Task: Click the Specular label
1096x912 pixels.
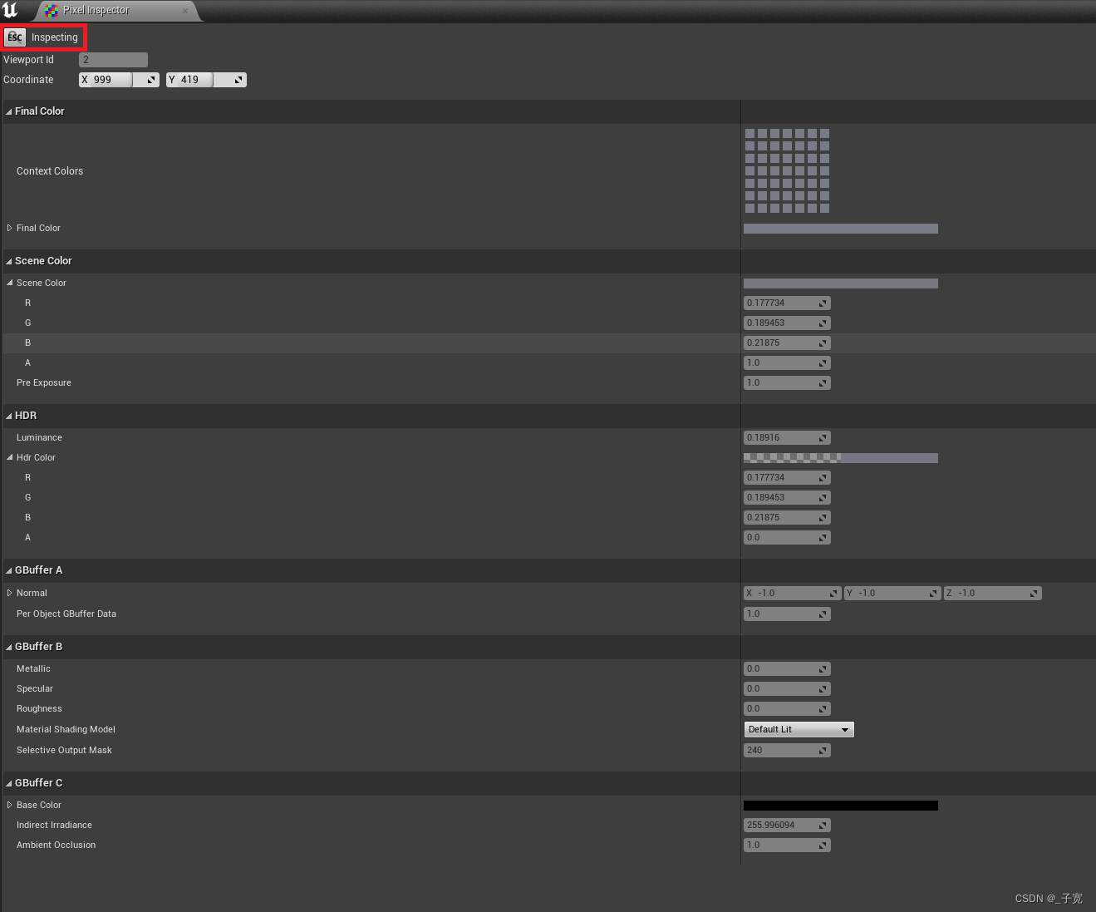Action: tap(35, 688)
